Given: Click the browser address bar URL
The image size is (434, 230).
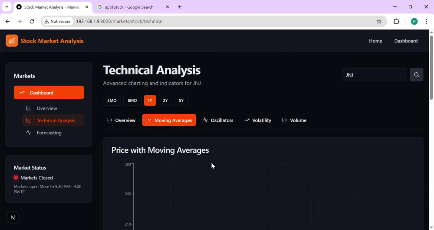Looking at the screenshot, I should click(119, 21).
